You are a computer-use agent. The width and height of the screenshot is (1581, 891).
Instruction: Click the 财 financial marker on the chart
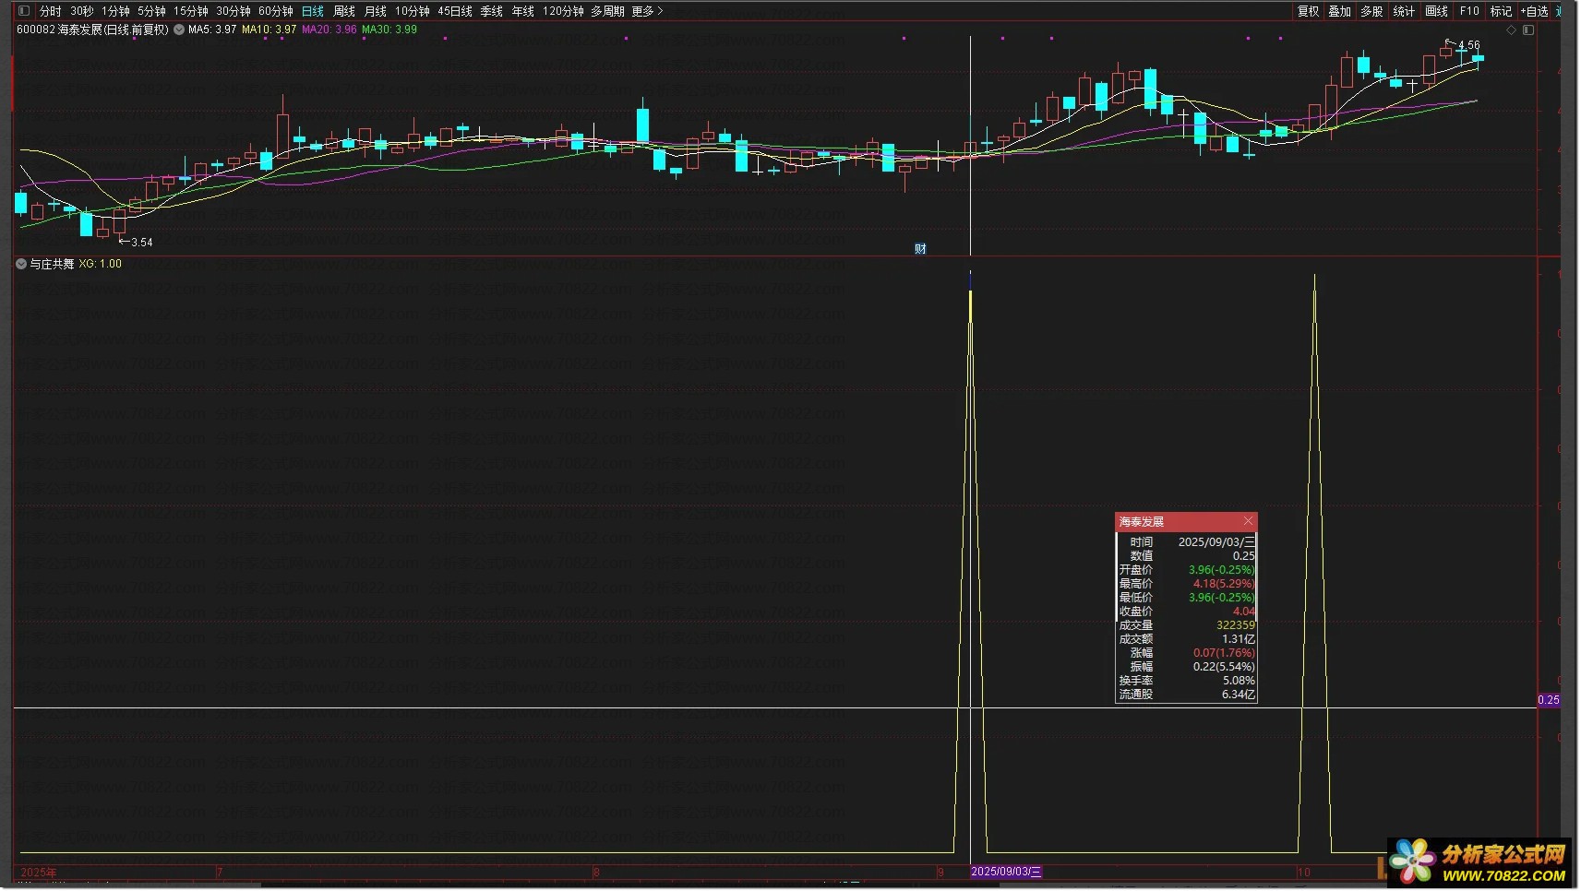(x=920, y=249)
